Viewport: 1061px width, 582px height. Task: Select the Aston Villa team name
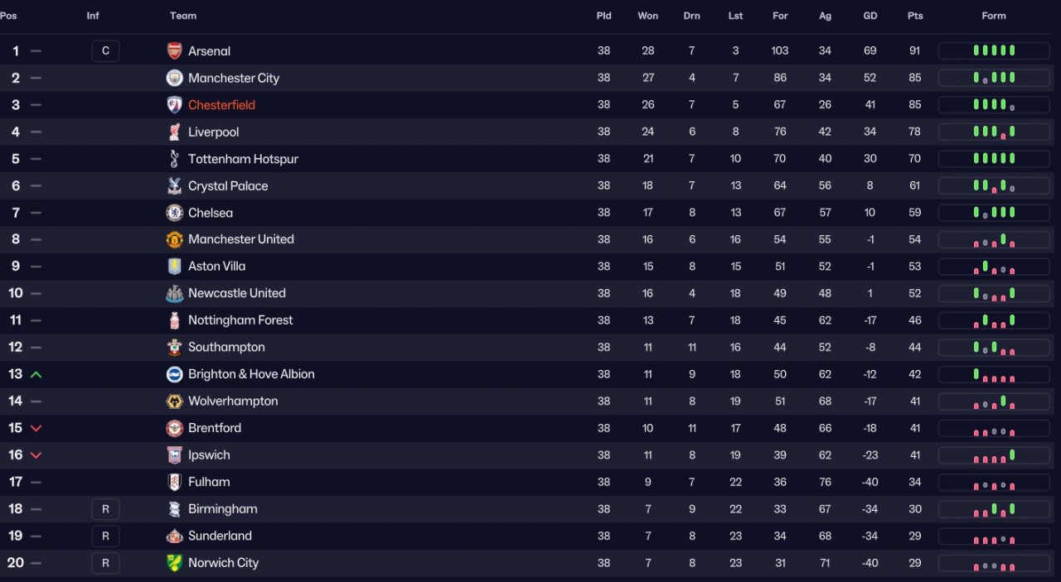click(216, 267)
